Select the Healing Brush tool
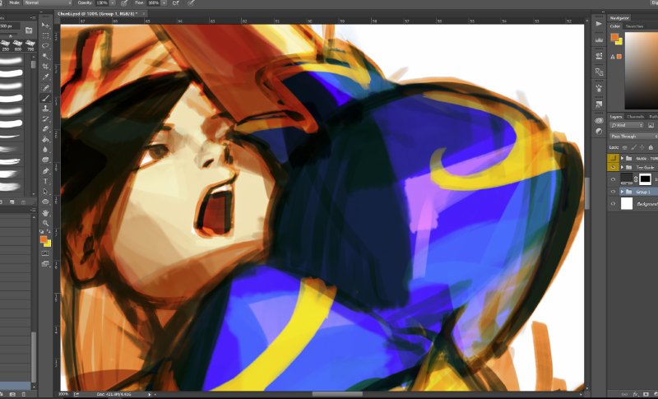658x399 pixels. (45, 87)
